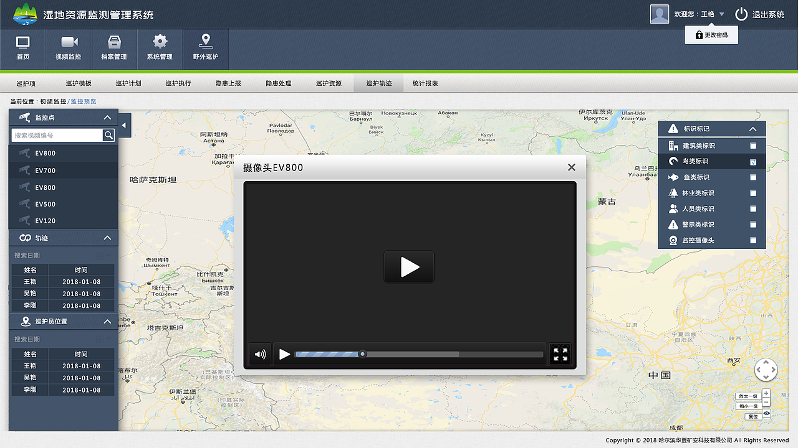Collapse the 监控点 panel

coord(106,117)
